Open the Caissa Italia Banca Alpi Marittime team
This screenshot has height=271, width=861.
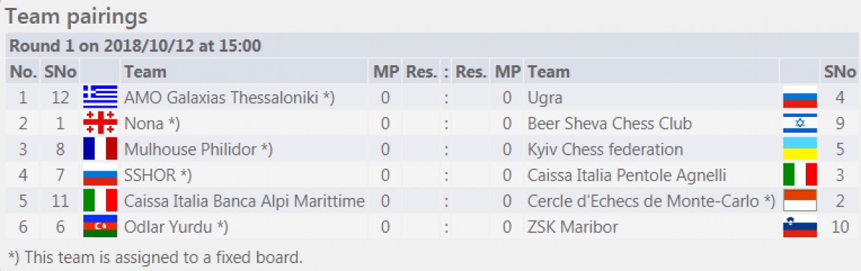click(244, 201)
